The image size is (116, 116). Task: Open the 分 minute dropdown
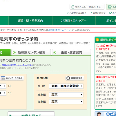(3, 93)
